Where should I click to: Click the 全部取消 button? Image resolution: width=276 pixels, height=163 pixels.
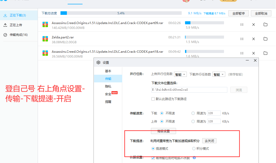point(261,13)
